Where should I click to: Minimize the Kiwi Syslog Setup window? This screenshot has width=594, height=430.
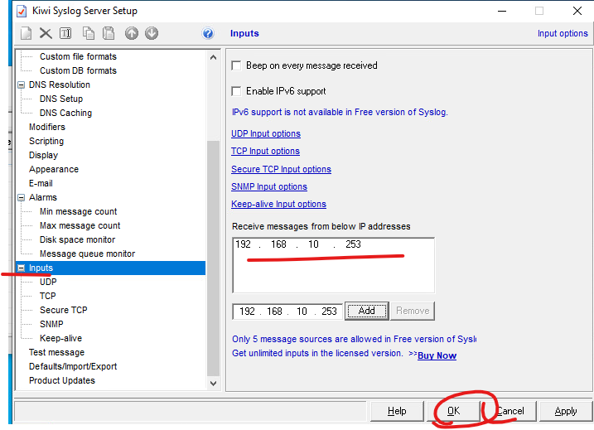pyautogui.click(x=502, y=11)
